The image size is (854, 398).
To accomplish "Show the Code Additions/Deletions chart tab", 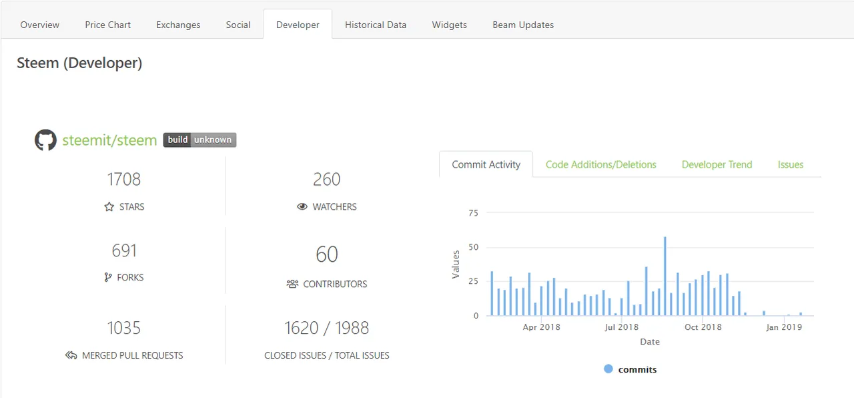I will [601, 164].
